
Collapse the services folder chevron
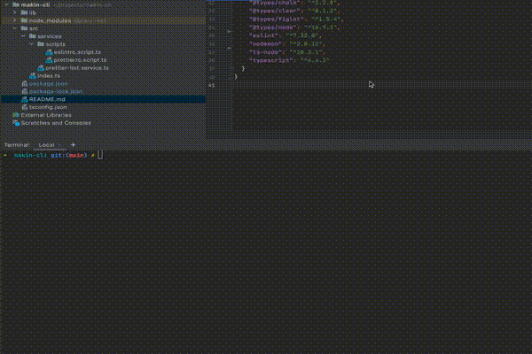point(23,36)
